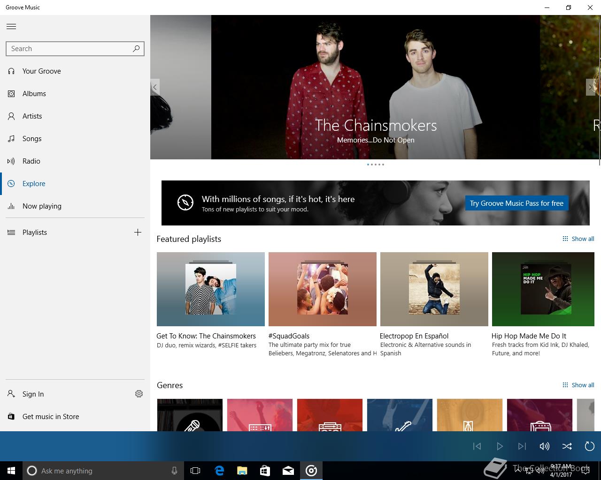Open volume control speaker icon
The height and width of the screenshot is (480, 601).
tap(545, 446)
